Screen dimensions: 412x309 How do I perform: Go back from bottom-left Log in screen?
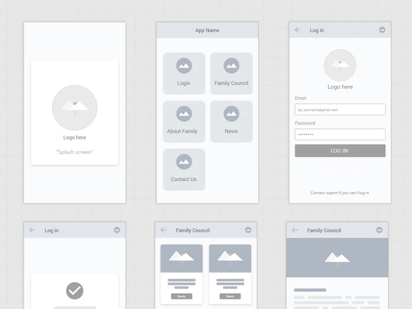(32, 230)
